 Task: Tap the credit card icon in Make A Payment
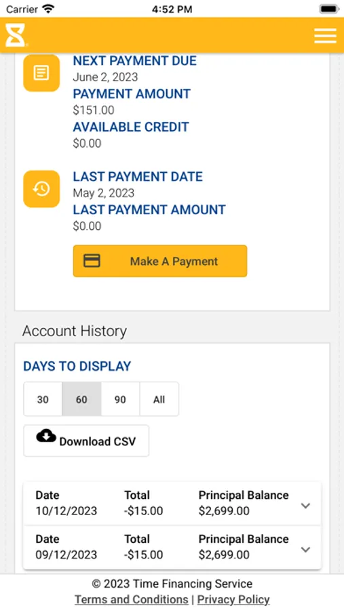pyautogui.click(x=92, y=261)
